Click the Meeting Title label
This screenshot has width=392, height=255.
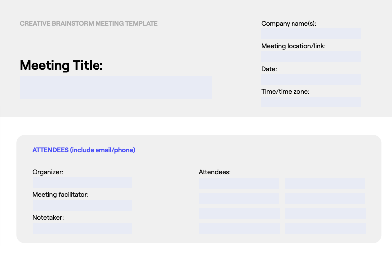[61, 65]
